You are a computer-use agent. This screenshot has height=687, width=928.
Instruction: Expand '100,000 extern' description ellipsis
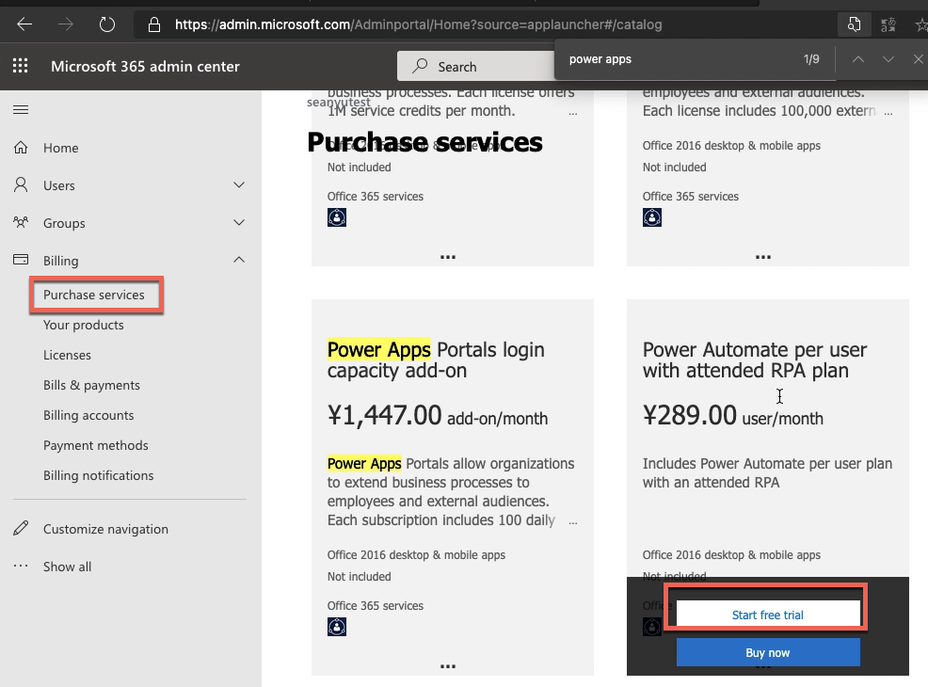coord(888,113)
